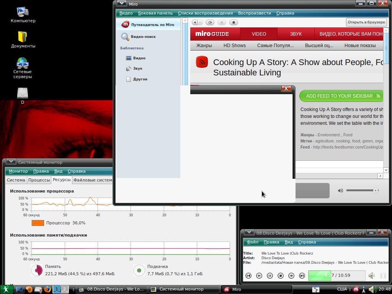The height and width of the screenshot is (294, 392).
Task: Open HD Shows category
Action: point(235,46)
